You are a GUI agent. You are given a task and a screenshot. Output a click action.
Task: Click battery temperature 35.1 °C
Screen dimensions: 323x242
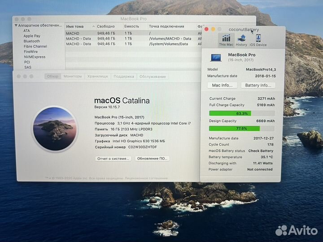tap(267, 157)
